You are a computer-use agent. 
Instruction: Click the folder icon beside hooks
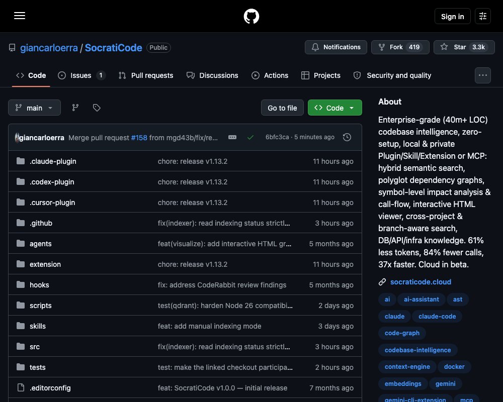tap(21, 284)
